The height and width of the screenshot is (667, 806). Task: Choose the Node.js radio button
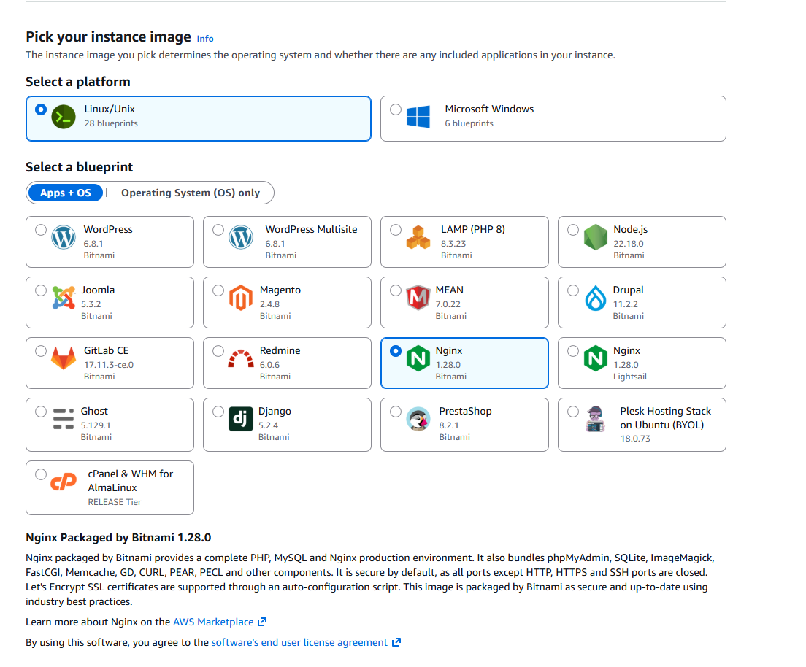pyautogui.click(x=572, y=230)
